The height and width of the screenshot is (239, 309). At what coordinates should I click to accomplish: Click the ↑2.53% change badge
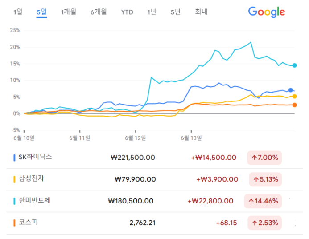coord(264,223)
